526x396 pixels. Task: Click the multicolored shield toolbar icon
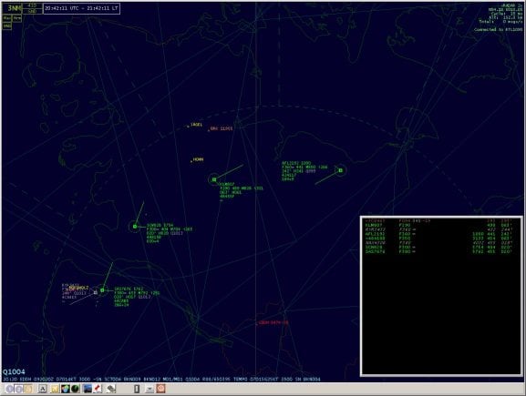click(65, 389)
